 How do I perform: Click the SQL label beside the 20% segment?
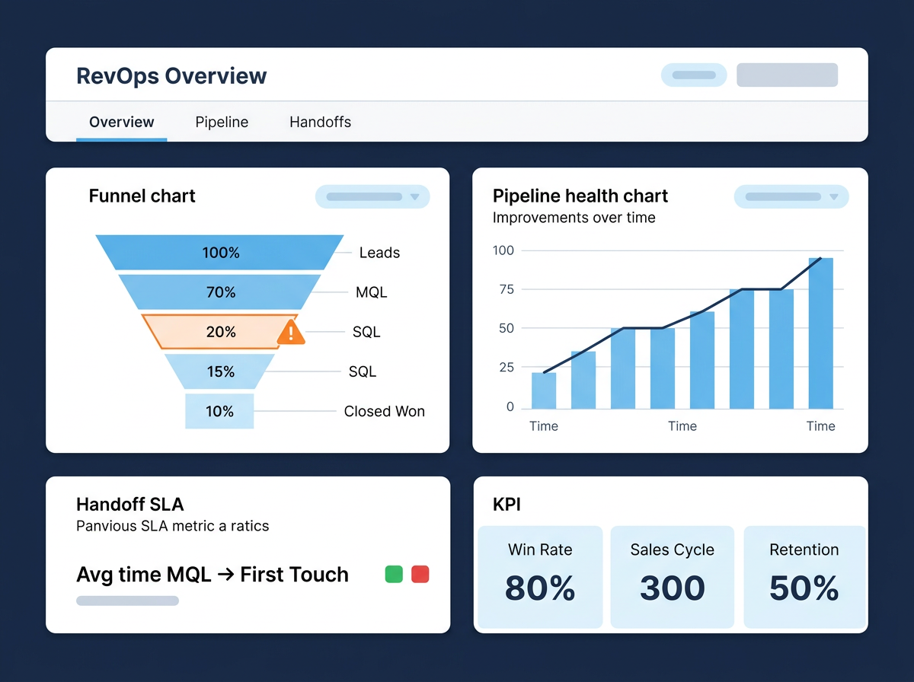(x=366, y=332)
